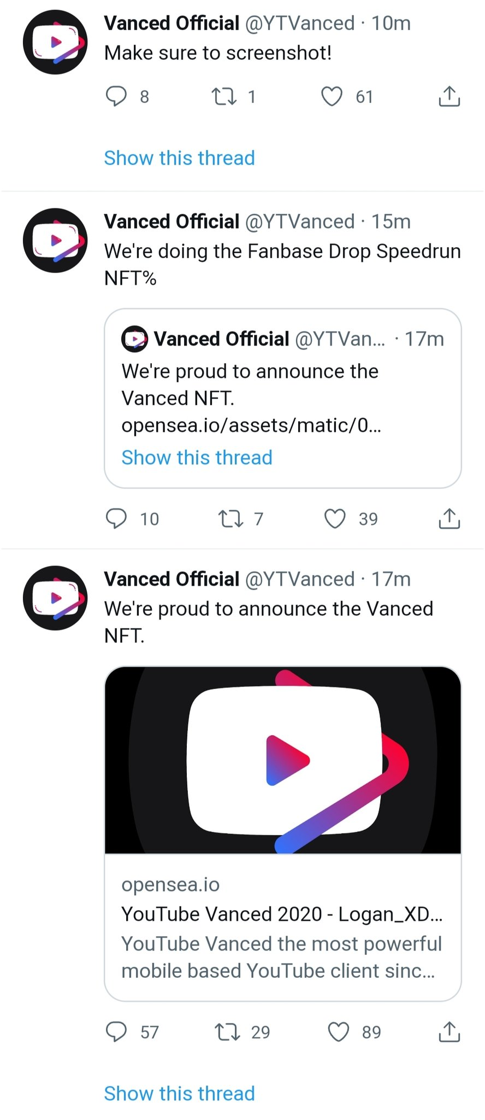485x1120 pixels.
Task: Reply to the Fanbase Drop Speedrun tweet
Action: coord(116,518)
